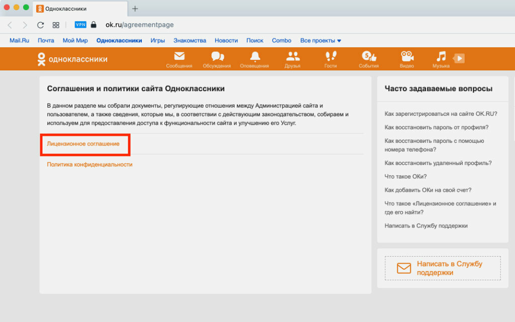This screenshot has width=515, height=322.
Task: Open Игры in the top navigation
Action: [157, 40]
